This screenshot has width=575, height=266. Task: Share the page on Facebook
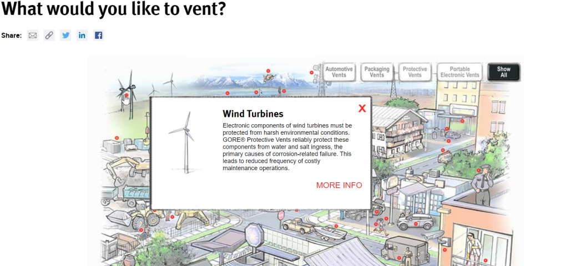98,35
